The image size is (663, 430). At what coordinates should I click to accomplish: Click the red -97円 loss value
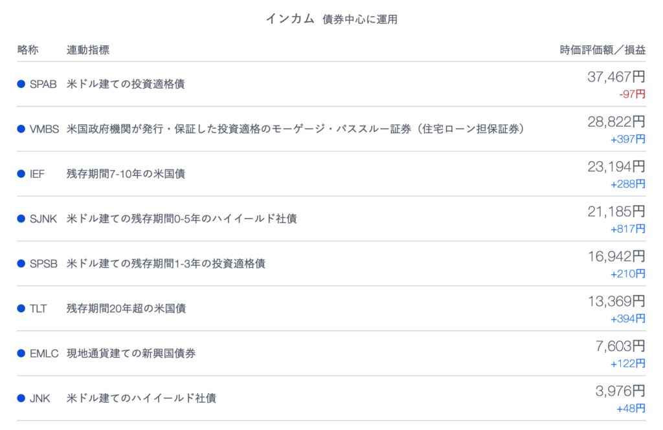pyautogui.click(x=632, y=94)
